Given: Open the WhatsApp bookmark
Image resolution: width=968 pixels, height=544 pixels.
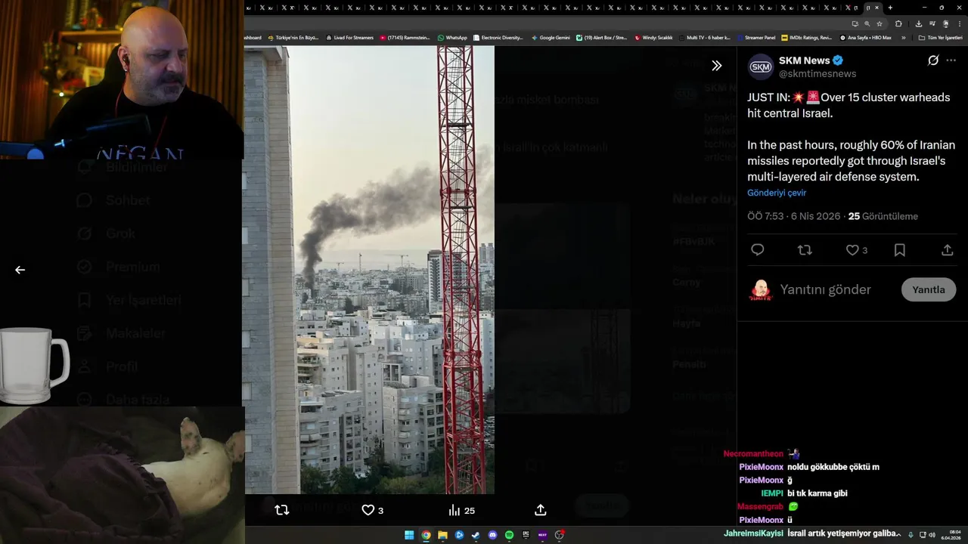Looking at the screenshot, I should pyautogui.click(x=452, y=37).
